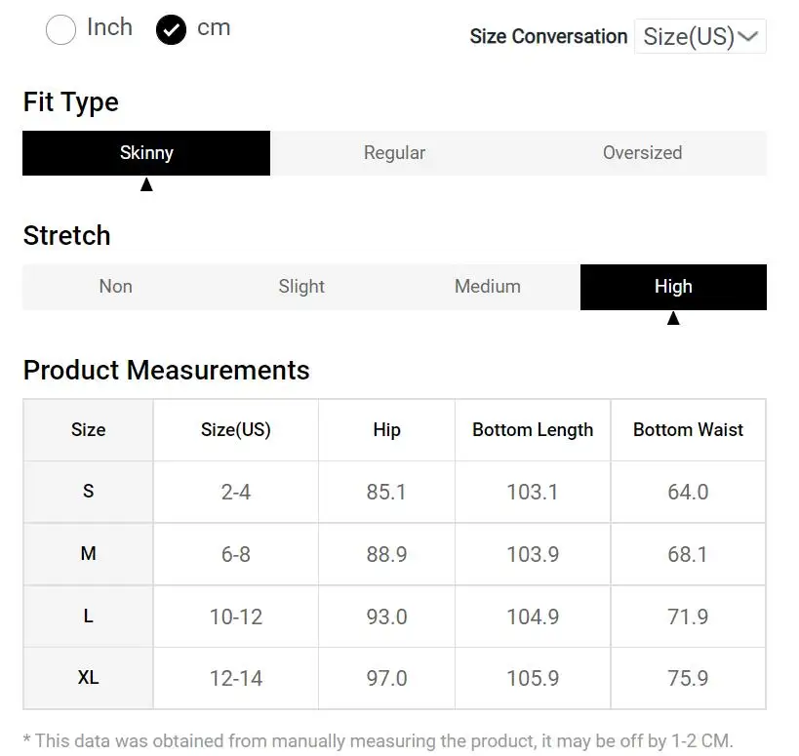Click the Bottom Waist column header
This screenshot has height=756, width=799.
click(x=688, y=430)
